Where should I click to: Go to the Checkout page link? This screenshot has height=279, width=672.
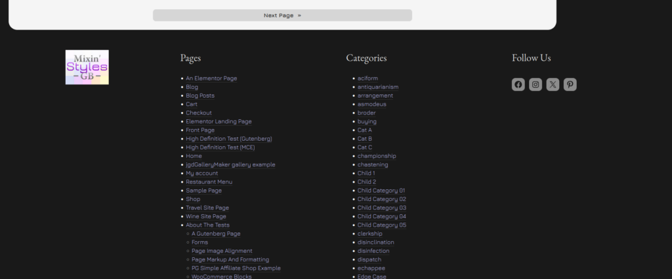click(198, 113)
